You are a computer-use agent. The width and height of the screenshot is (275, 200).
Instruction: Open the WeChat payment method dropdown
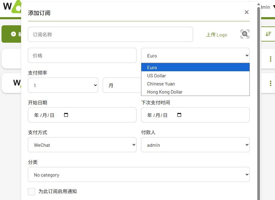coord(82,145)
